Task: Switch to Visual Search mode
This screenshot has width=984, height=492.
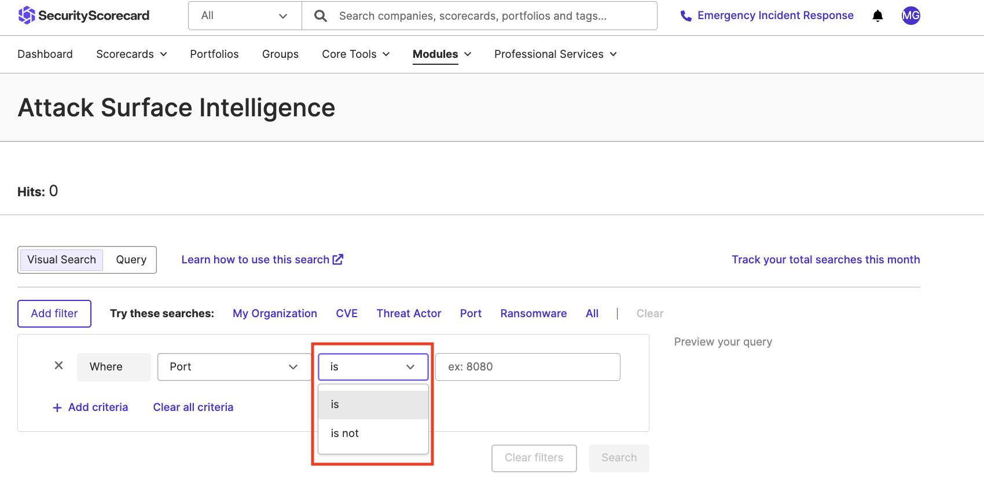Action: tap(61, 260)
